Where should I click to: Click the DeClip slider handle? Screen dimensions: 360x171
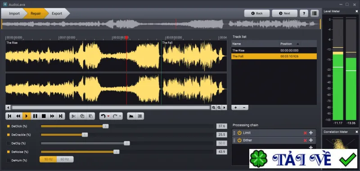coord(127,143)
